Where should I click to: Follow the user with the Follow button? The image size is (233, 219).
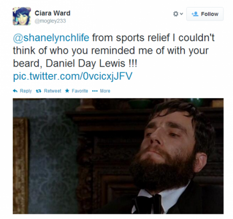point(205,14)
